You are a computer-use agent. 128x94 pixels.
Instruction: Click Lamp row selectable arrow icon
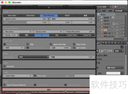pyautogui.click(x=120, y=27)
